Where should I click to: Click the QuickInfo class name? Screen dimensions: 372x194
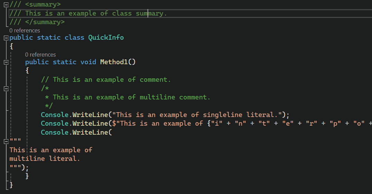tap(106, 37)
